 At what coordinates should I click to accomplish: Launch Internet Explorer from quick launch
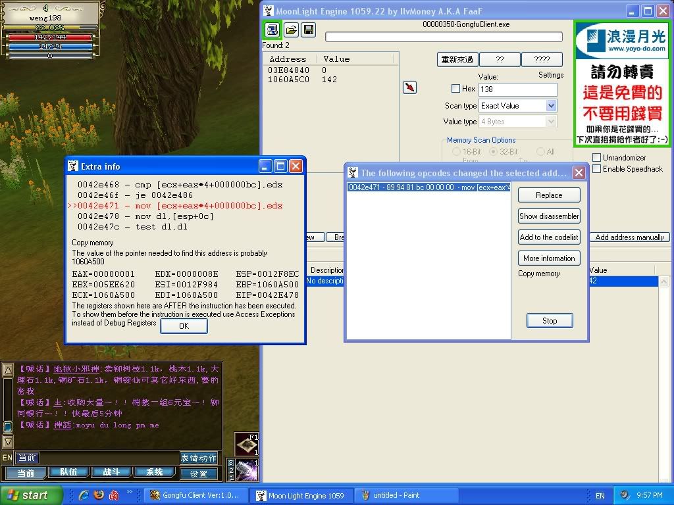(x=84, y=495)
